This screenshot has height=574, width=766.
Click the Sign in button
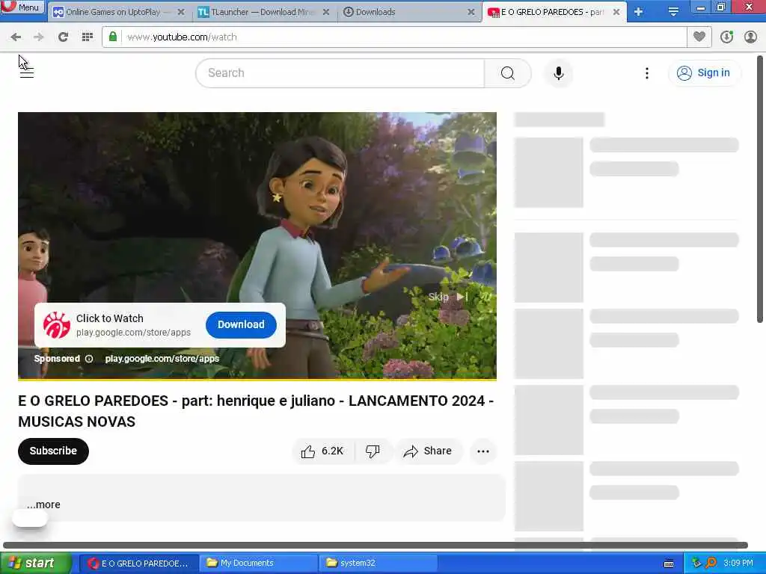pyautogui.click(x=704, y=72)
